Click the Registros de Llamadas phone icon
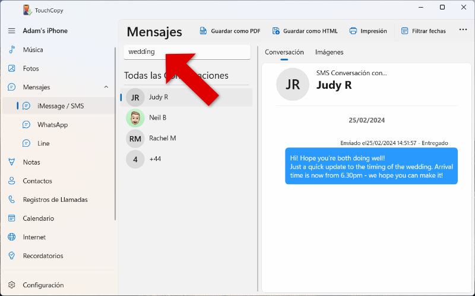 point(12,200)
